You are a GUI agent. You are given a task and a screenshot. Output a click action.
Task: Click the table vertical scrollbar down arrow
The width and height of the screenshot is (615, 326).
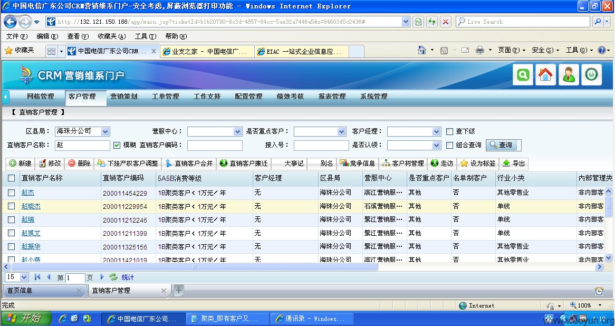[608, 258]
